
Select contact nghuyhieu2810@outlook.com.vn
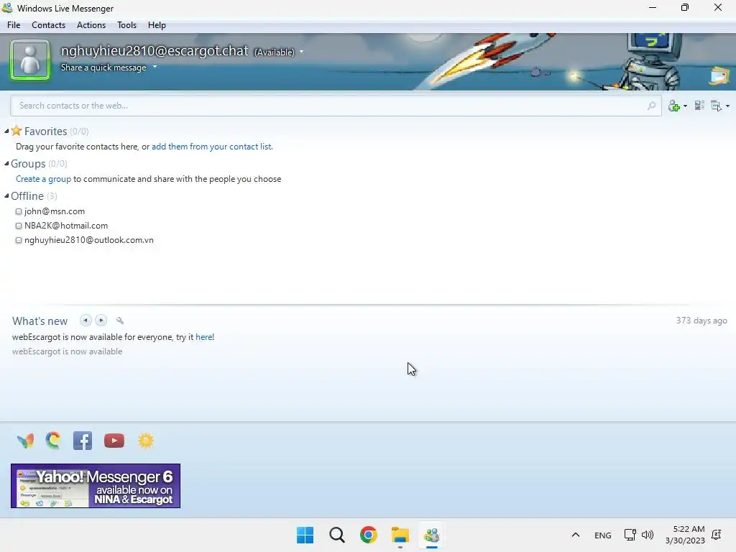click(88, 240)
